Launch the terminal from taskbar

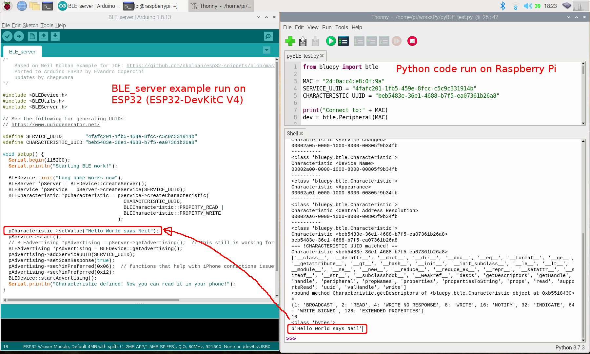(x=48, y=6)
